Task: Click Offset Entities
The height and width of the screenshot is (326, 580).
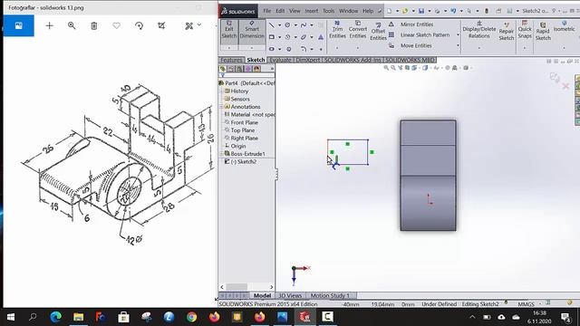Action: (x=378, y=31)
